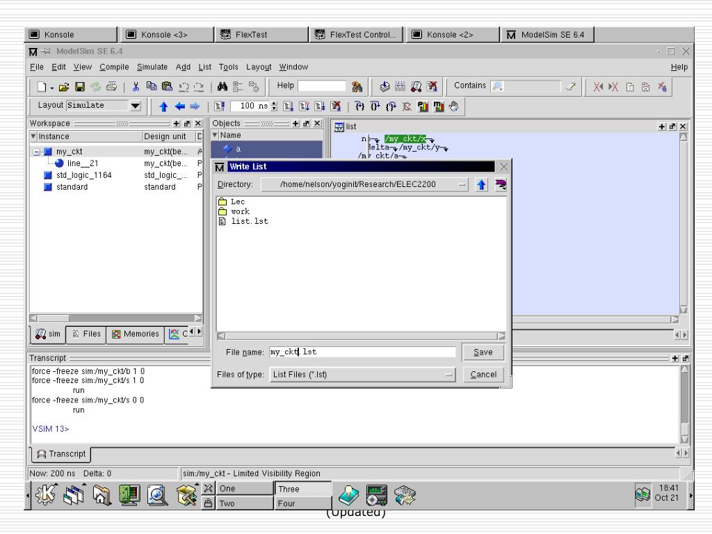Open the Help menu
The image size is (712, 534).
(x=679, y=67)
